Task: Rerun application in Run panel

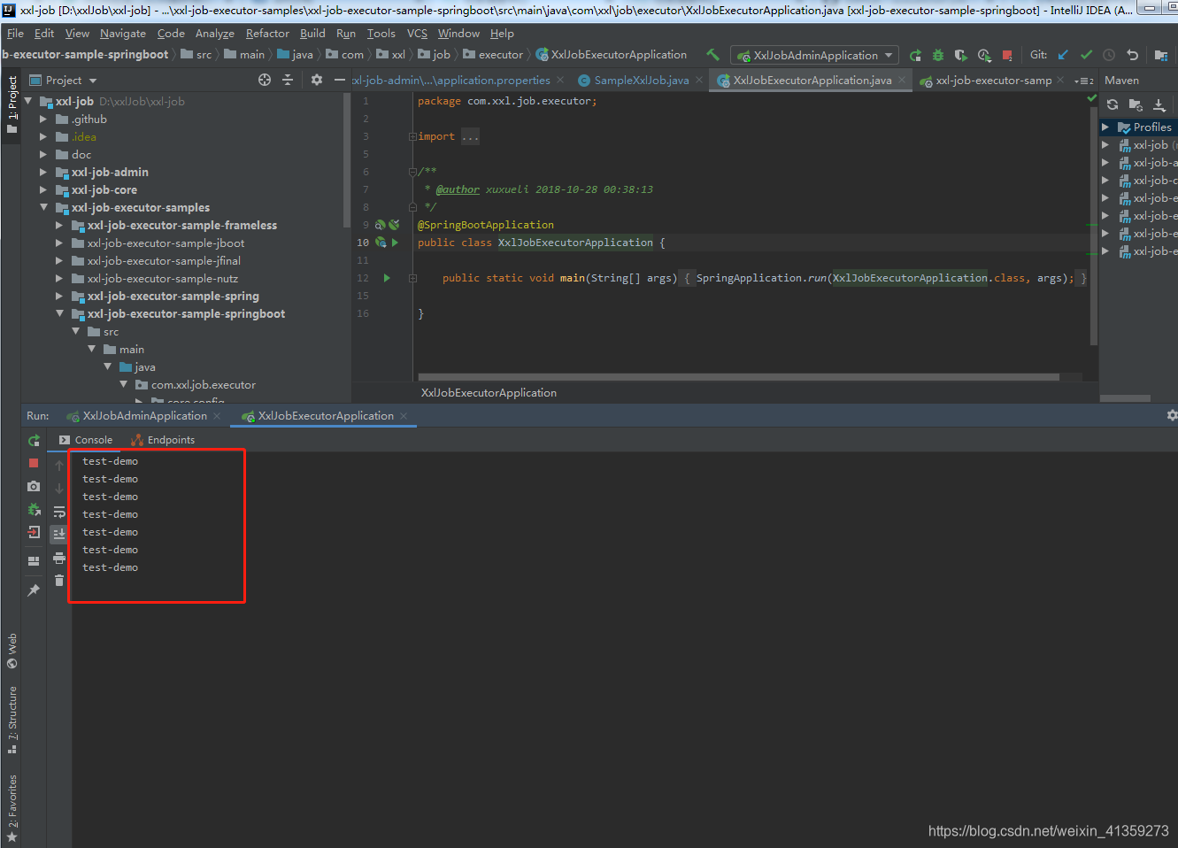Action: (x=34, y=440)
